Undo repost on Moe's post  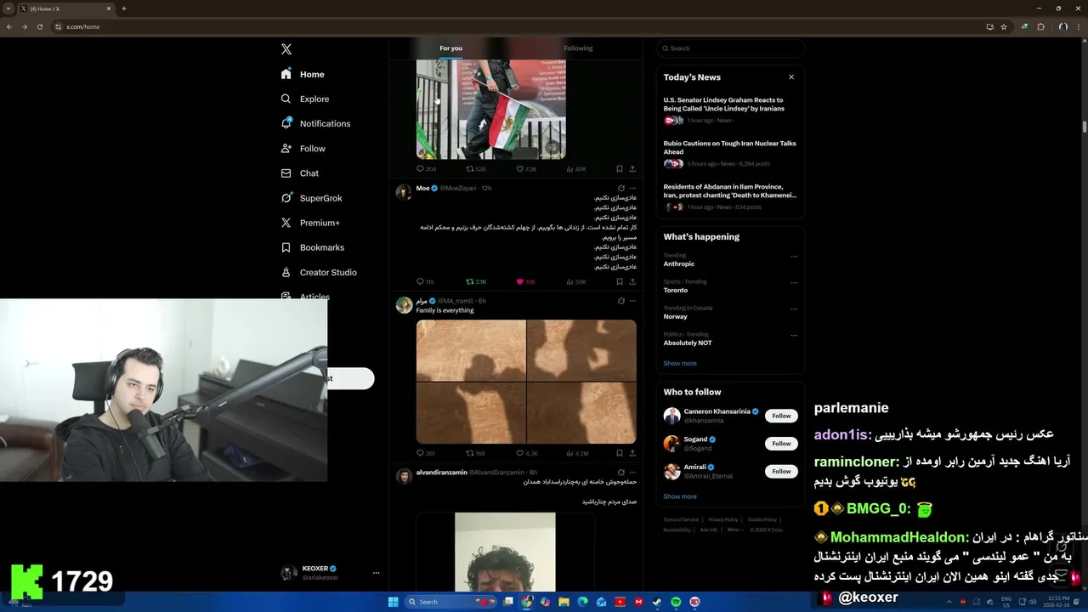[475, 281]
